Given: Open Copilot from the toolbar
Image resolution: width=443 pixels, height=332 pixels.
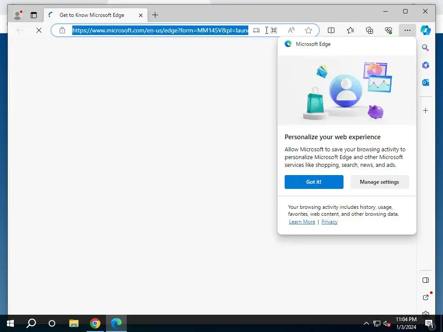Looking at the screenshot, I should 426,30.
